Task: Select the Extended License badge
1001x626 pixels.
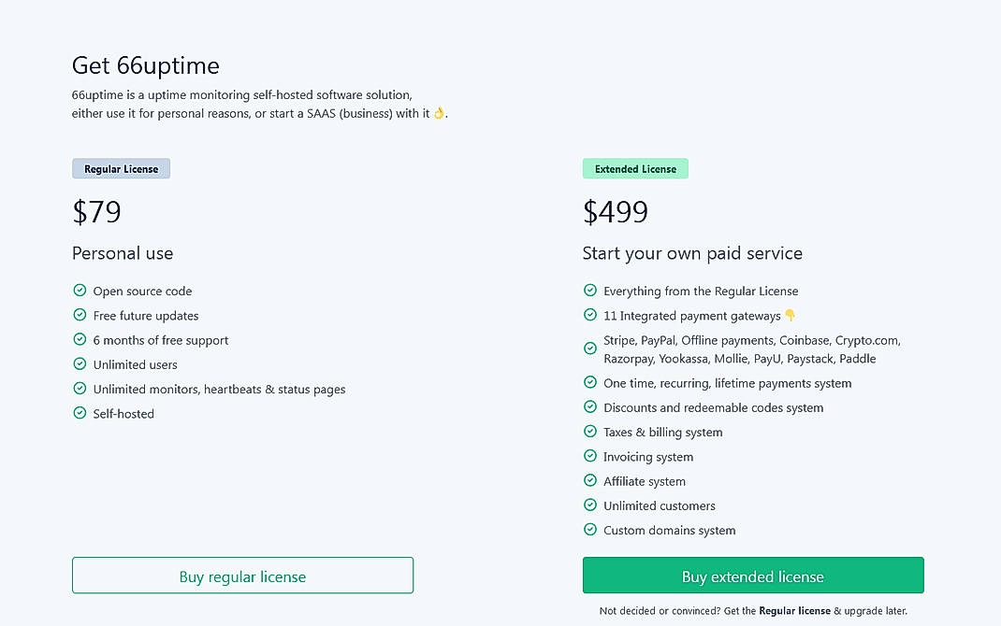Action: coord(635,168)
